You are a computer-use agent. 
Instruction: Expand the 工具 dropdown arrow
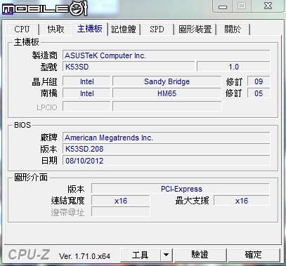tap(167, 255)
